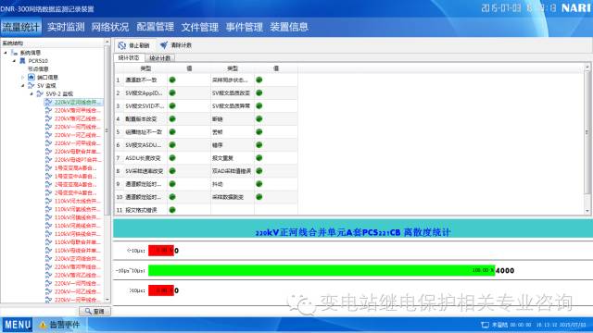Switch to the 统计计数 tab
Image resolution: width=593 pixels, height=333 pixels.
(160, 58)
